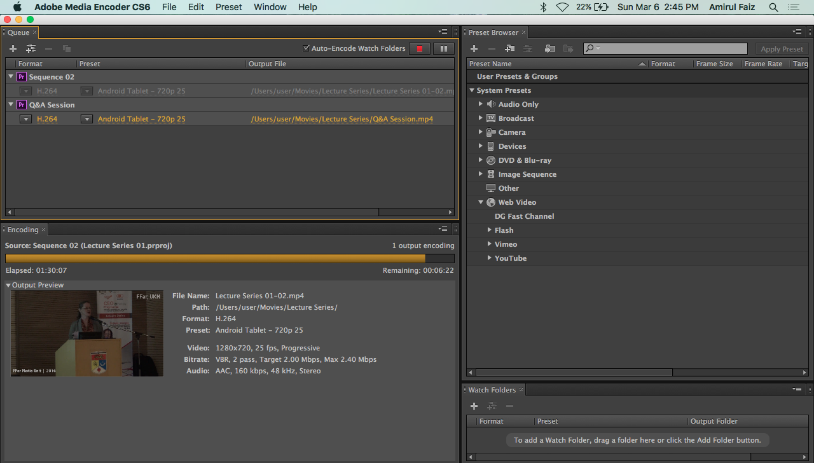
Task: Add a folder in Watch Folders panel
Action: 474,406
